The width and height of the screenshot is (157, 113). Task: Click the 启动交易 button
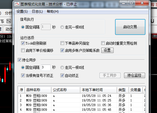pyautogui.click(x=130, y=27)
